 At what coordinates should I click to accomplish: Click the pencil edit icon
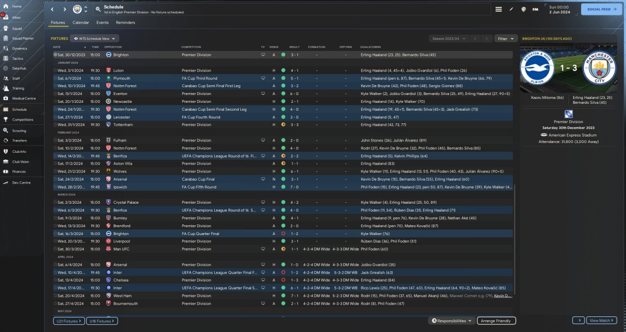point(511,9)
